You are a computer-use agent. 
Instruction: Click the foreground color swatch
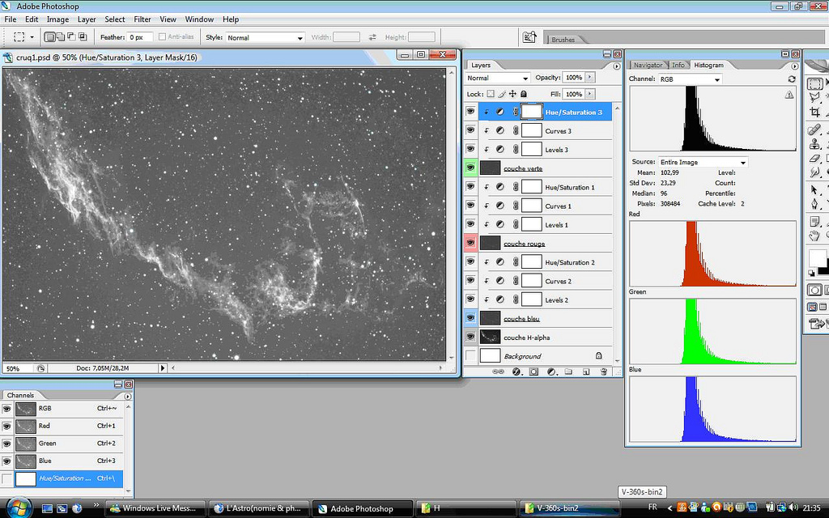[817, 258]
